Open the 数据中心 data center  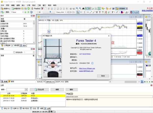[x=6, y=8]
